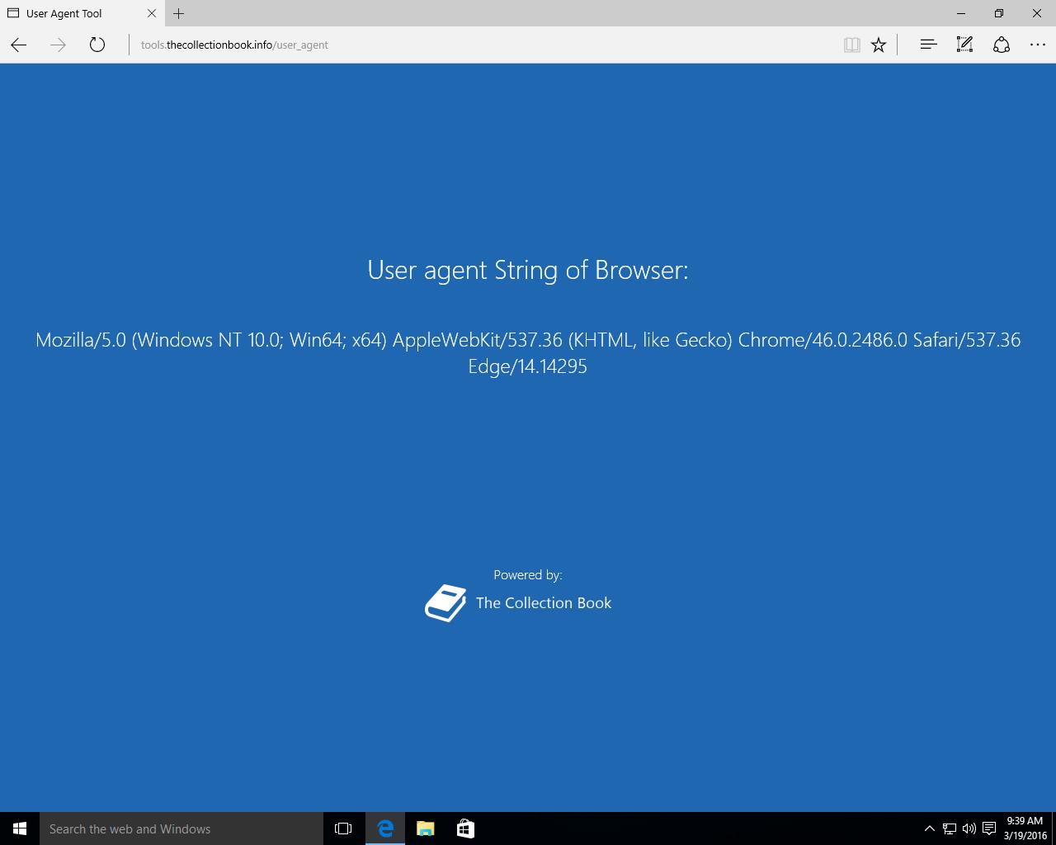Image resolution: width=1056 pixels, height=845 pixels.
Task: Refresh the page with reload icon
Action: pos(97,45)
